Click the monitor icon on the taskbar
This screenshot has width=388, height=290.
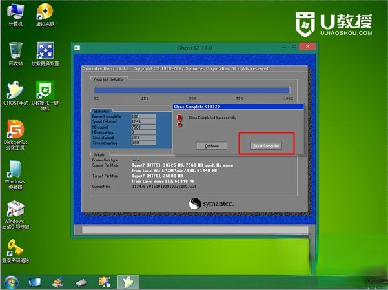click(x=34, y=282)
